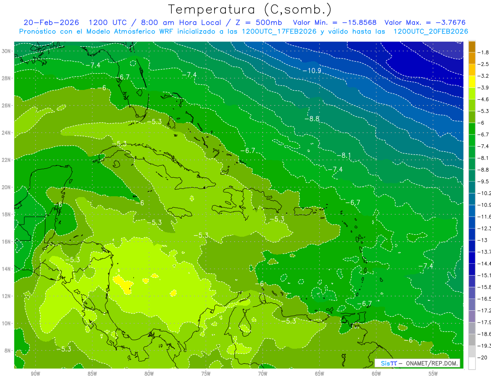Click the '-9.5' value in the color legend
The width and height of the screenshot is (491, 379).
tap(483, 181)
